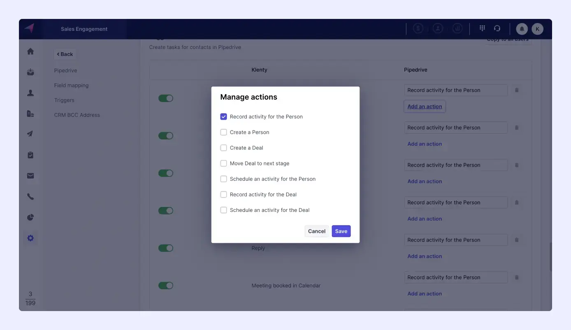Click the Klenty logo in the top bar

click(x=29, y=28)
